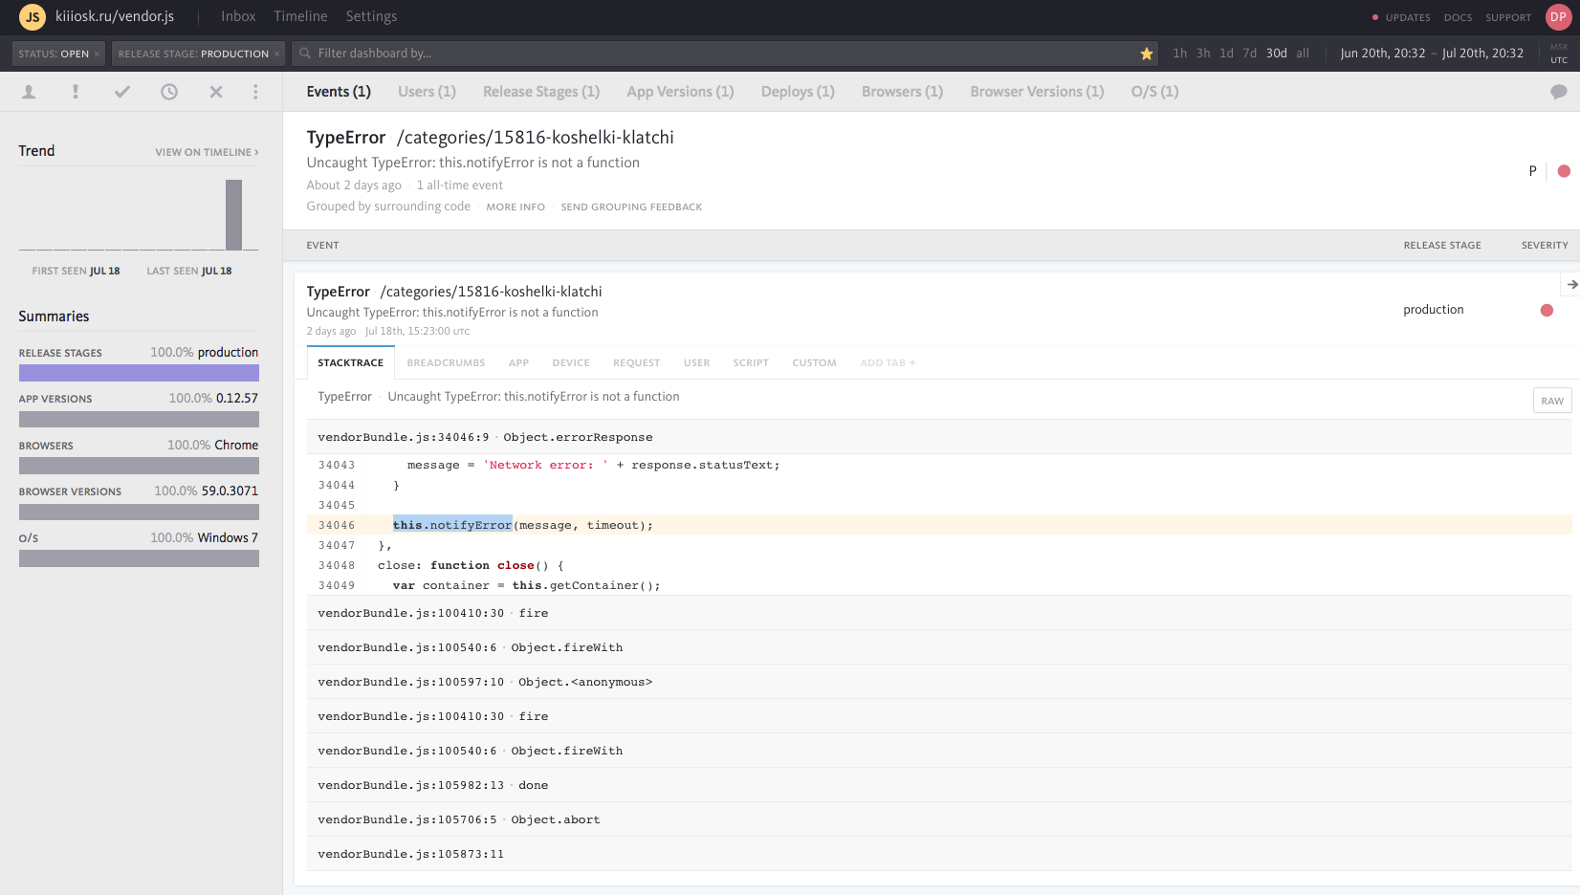Screen dimensions: 1580x895
Task: Select the Request event tab
Action: (x=636, y=363)
